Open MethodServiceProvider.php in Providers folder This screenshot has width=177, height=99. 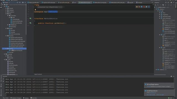point(16,45)
